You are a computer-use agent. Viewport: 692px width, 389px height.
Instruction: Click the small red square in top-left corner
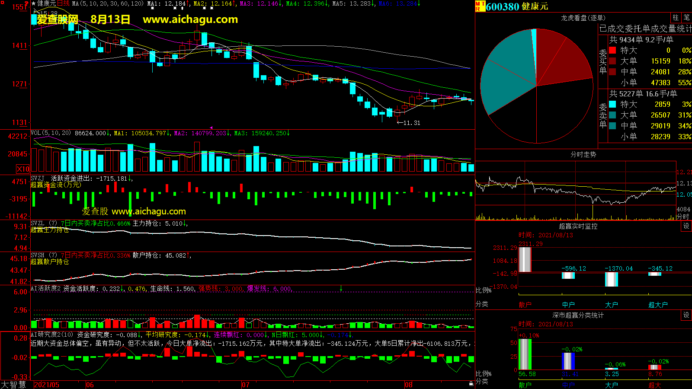coord(2,3)
